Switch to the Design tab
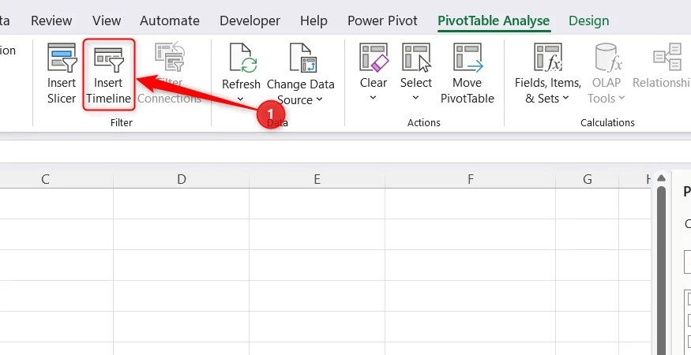Viewport: 691px width, 355px height. (x=589, y=21)
